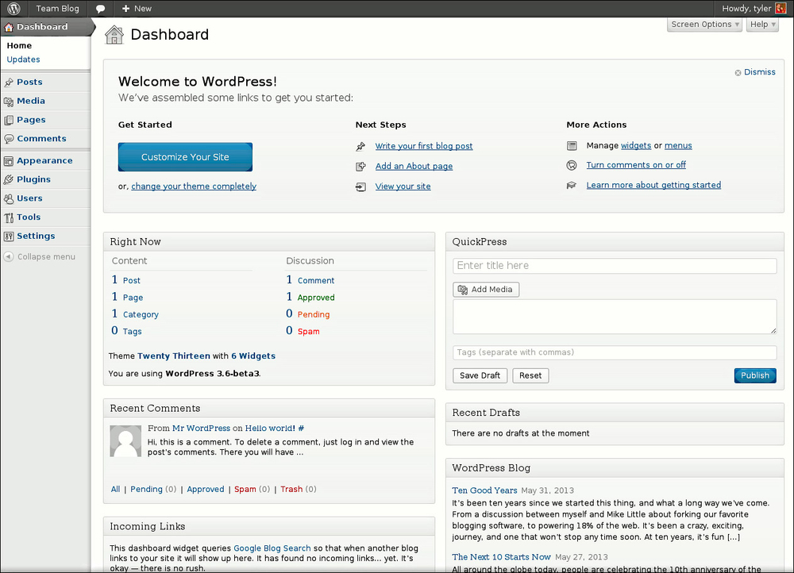The width and height of the screenshot is (794, 573).
Task: Click the Mr WordPress commenter avatar
Action: [x=125, y=441]
